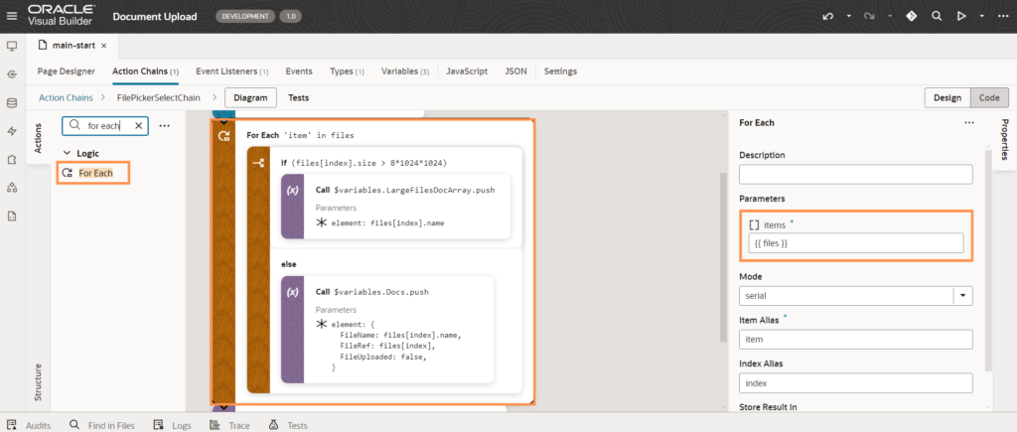Click the header search magnifier icon

point(936,17)
